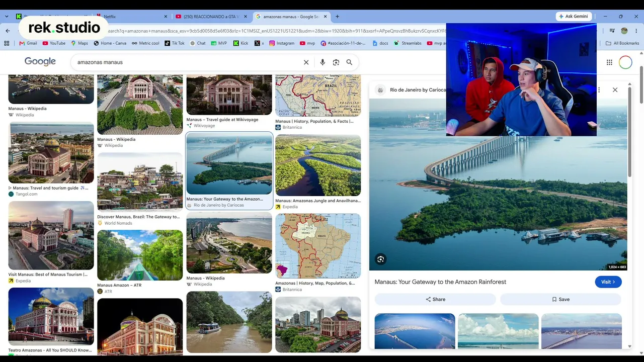644x362 pixels.
Task: Open the X bookmark
Action: point(259,43)
